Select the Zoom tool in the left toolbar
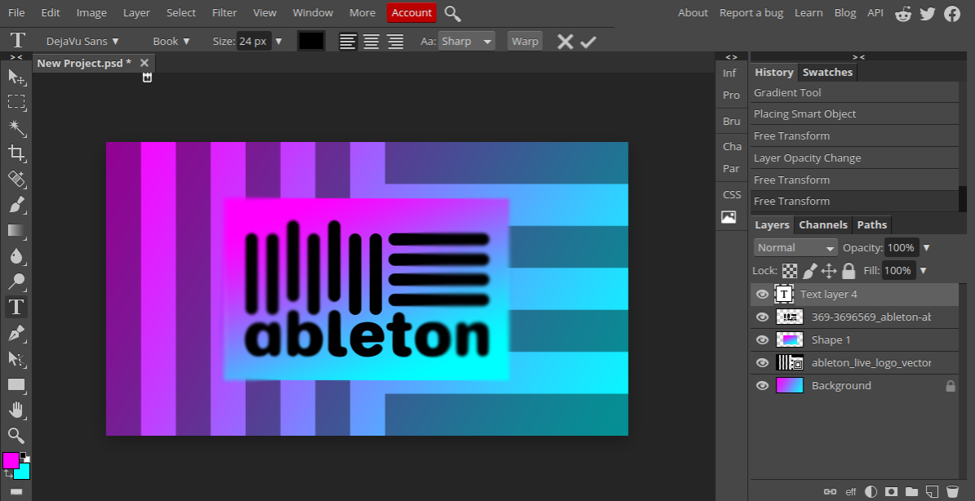This screenshot has width=975, height=501. pyautogui.click(x=16, y=436)
